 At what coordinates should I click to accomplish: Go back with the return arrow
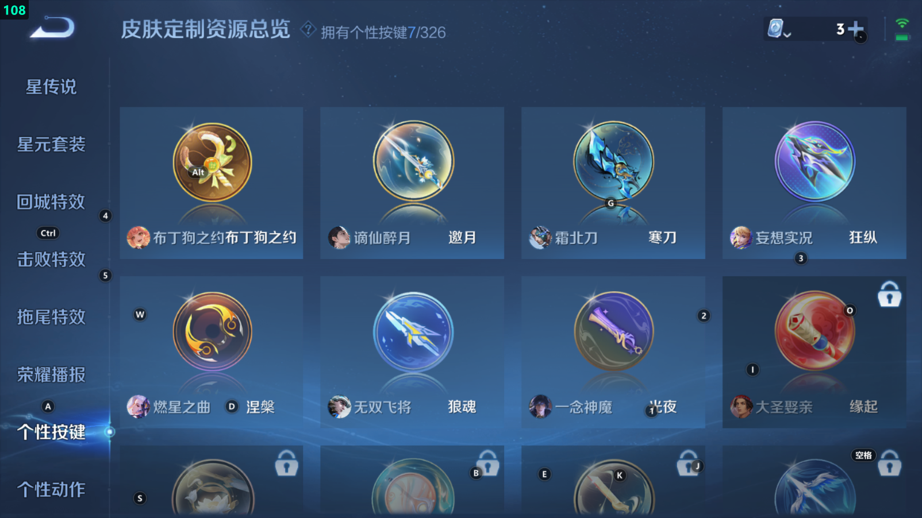tap(52, 28)
